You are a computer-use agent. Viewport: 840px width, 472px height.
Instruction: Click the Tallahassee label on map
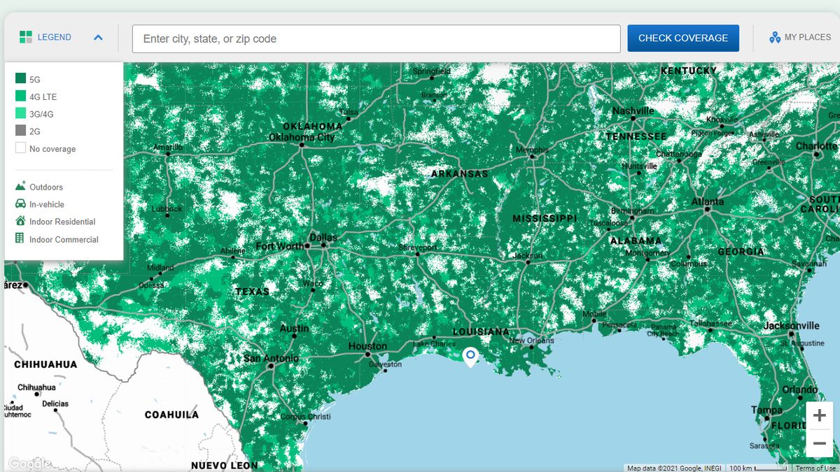pos(710,324)
